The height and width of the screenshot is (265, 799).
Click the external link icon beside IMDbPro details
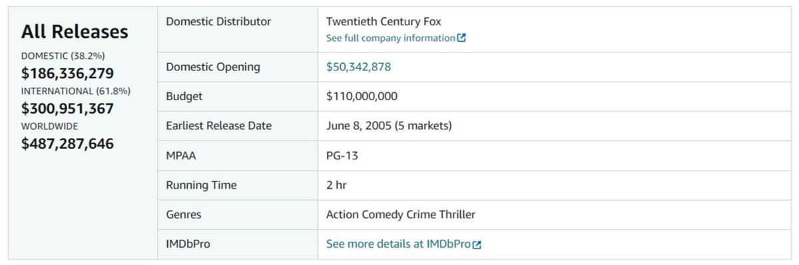click(x=476, y=244)
